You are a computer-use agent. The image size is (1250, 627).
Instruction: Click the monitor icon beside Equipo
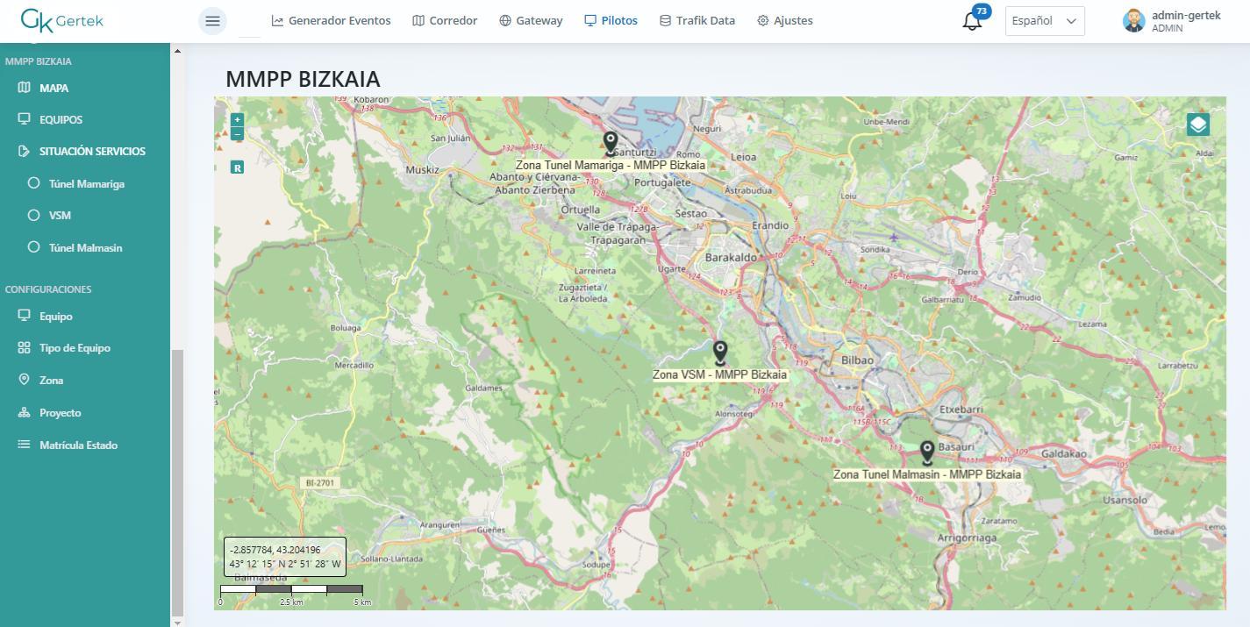24,316
